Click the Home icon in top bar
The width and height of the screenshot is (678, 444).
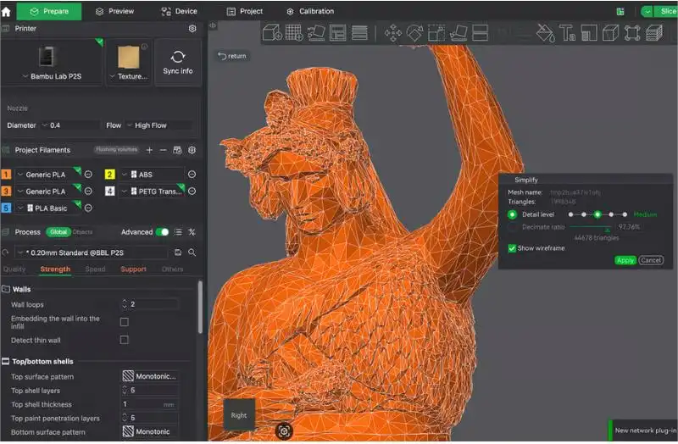(x=6, y=11)
